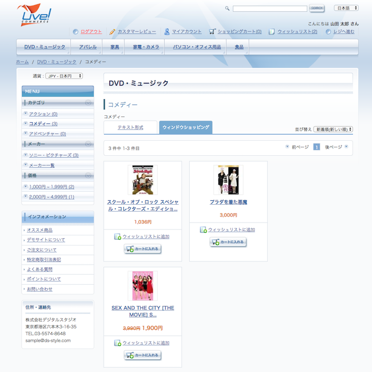
Task: Click the search text field
Action: pos(269,9)
